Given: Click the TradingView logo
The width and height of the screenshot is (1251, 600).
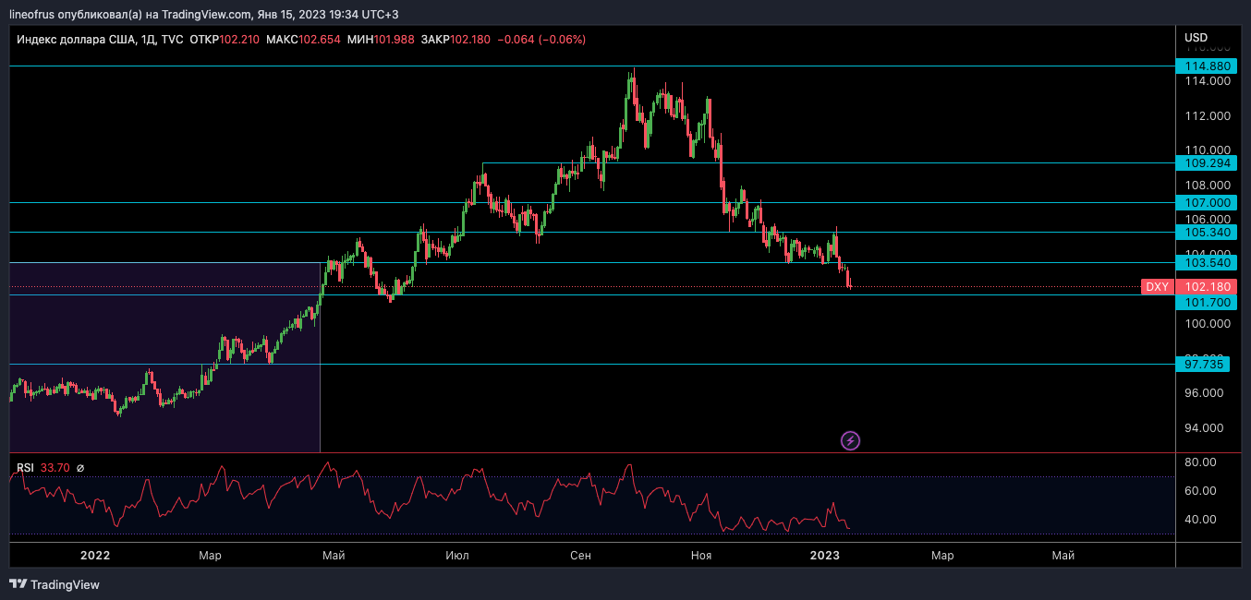Looking at the screenshot, I should [55, 584].
